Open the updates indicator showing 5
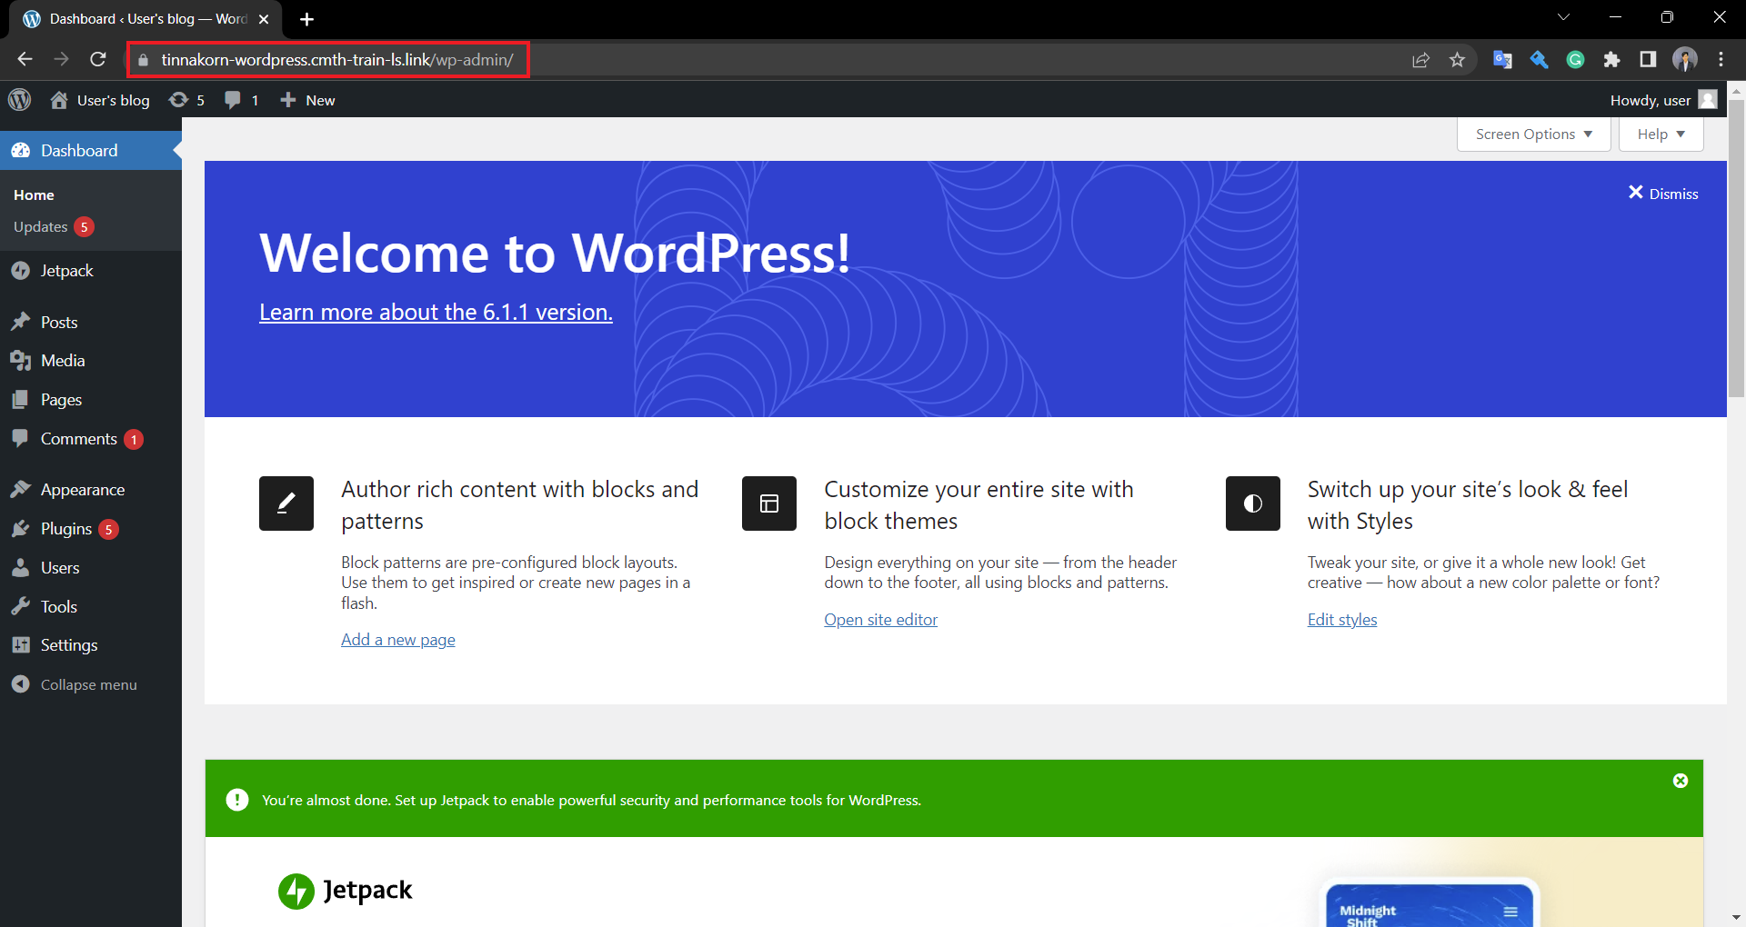 187,100
